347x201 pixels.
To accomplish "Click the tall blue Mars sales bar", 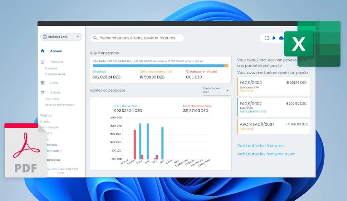I will (x=140, y=141).
